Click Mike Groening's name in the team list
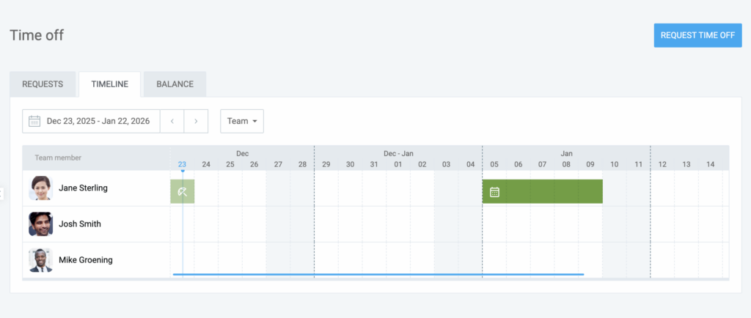751x318 pixels. [x=85, y=260]
